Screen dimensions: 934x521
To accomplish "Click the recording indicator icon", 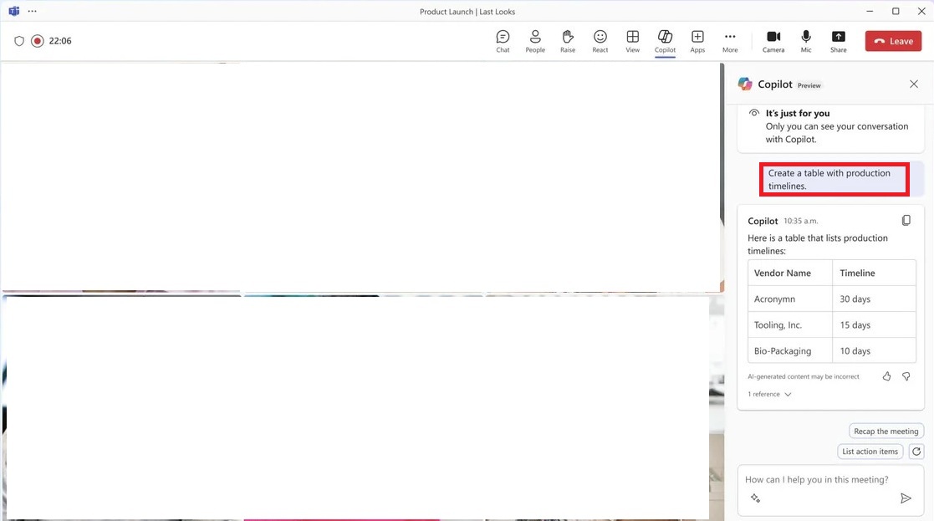I will [38, 41].
